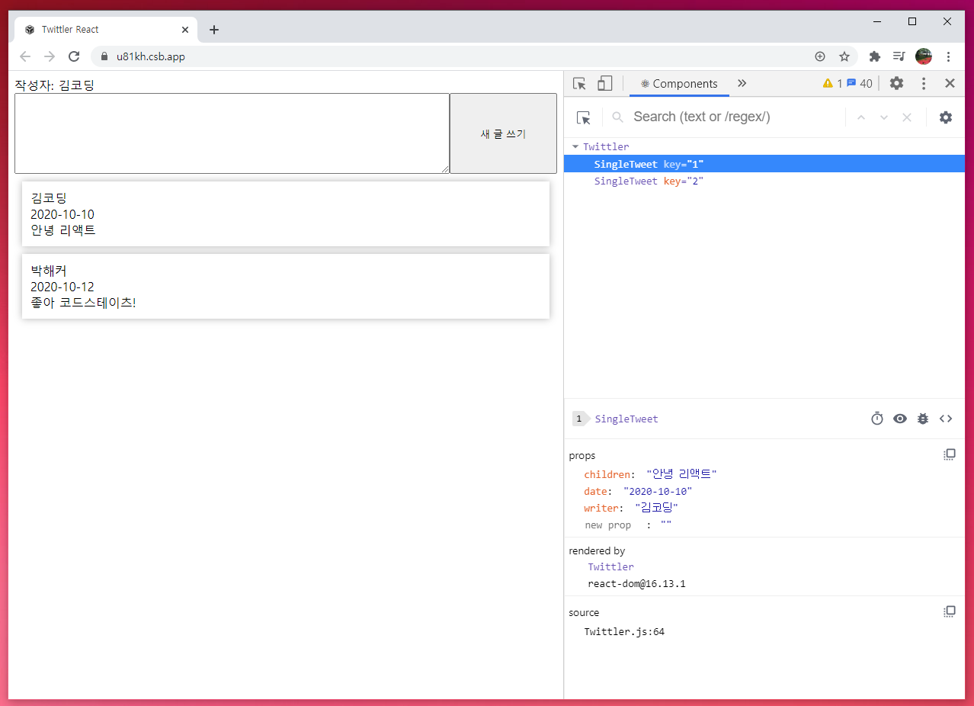Image resolution: width=974 pixels, height=706 pixels.
Task: Click the console messages counter badge
Action: (x=857, y=83)
